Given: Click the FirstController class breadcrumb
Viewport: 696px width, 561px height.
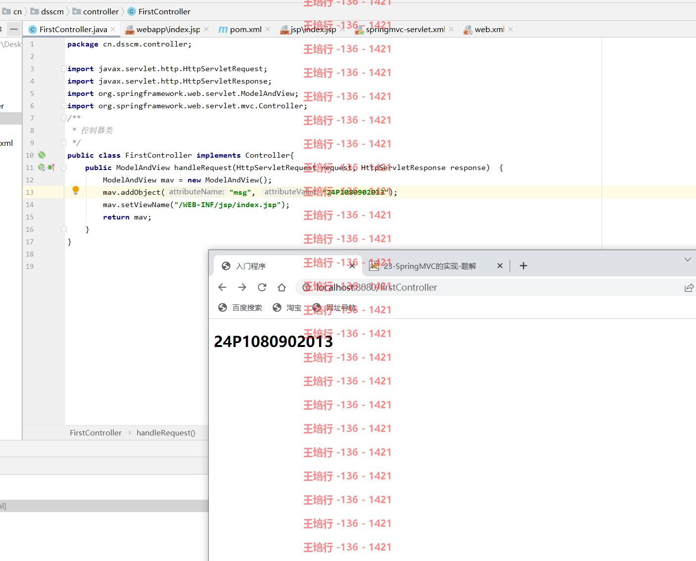Looking at the screenshot, I should tap(159, 11).
